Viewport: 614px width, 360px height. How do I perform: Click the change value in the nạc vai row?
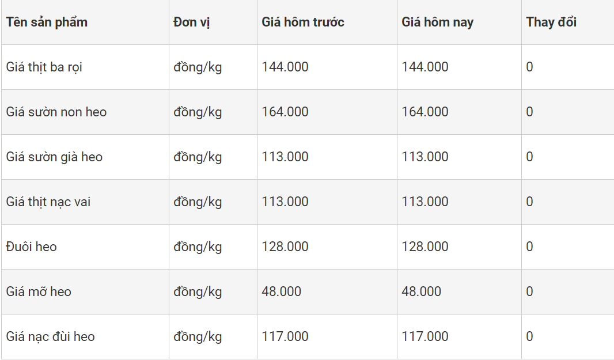pos(529,202)
